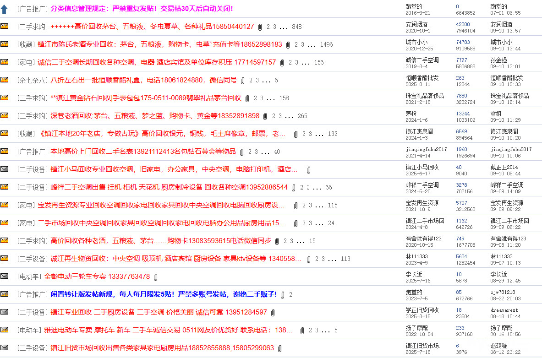Viewport: 542px width, 358px height.
Task: Go to page 848 of 高价回收茅台 thread
Action: coord(296,27)
